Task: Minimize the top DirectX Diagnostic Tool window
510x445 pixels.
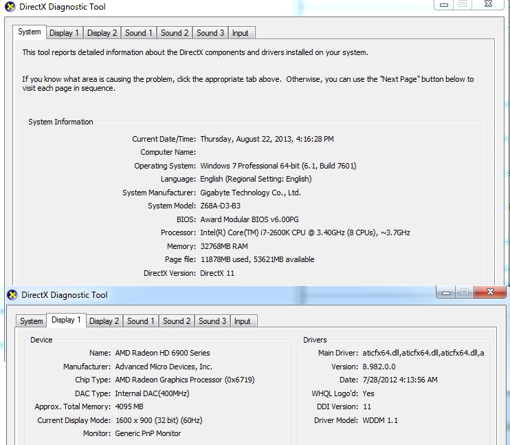Action: 444,5
